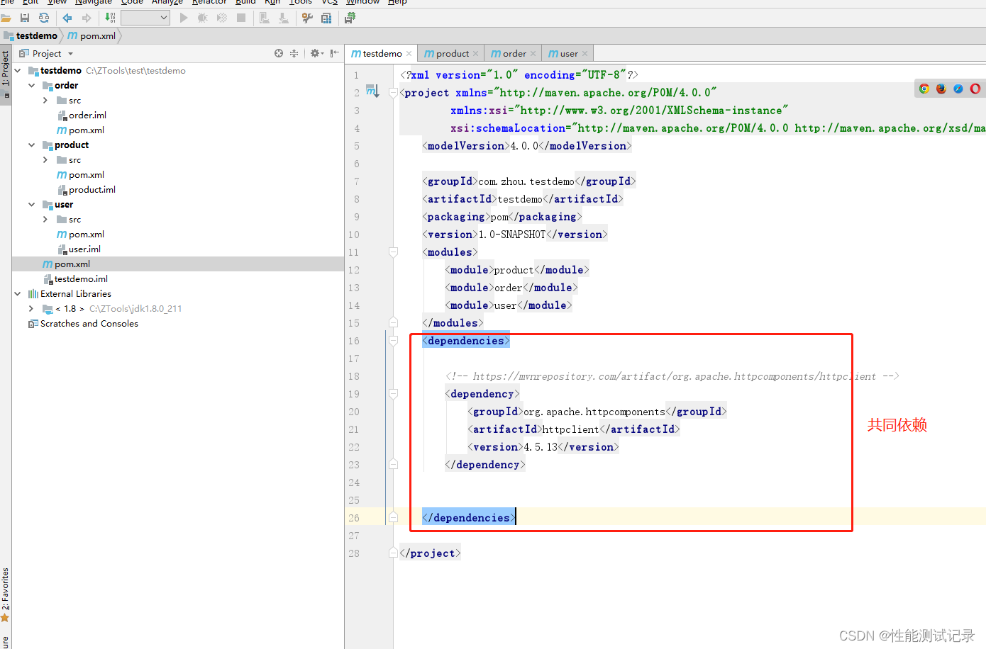This screenshot has height=649, width=986.
Task: Close the product editor tab
Action: (476, 54)
